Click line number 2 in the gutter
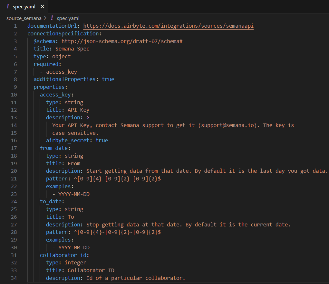This screenshot has height=284, width=329. pos(15,33)
